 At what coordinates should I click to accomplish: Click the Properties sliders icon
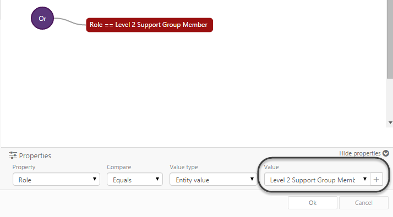coord(13,155)
